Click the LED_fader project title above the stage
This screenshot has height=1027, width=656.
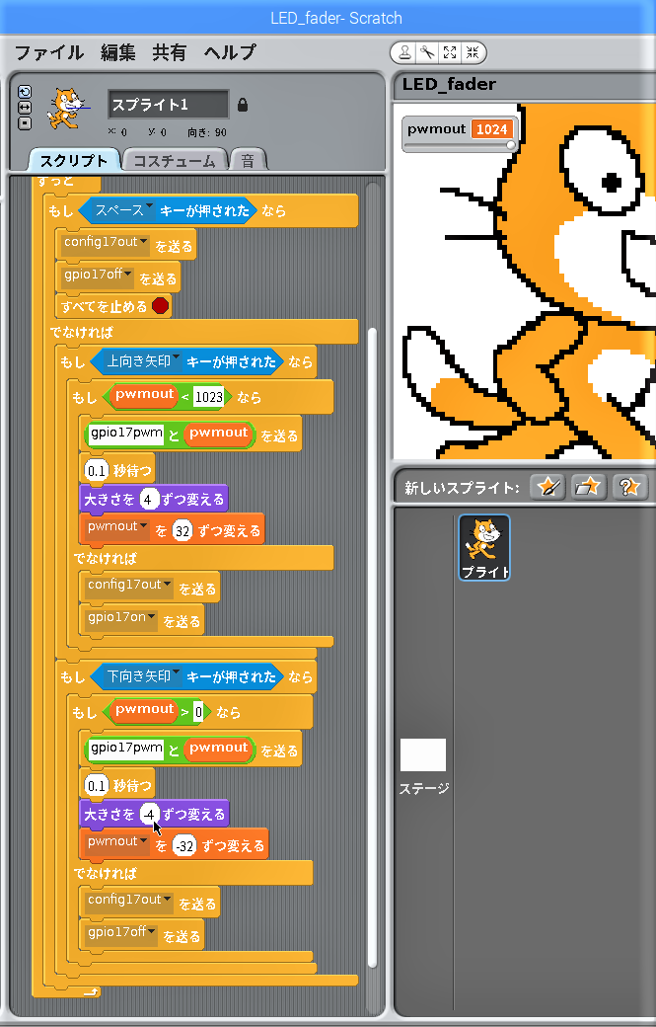pos(449,84)
